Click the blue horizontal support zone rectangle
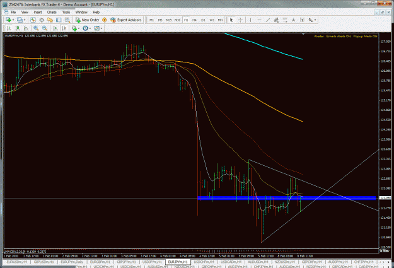This screenshot has height=268, width=394. [x=287, y=198]
